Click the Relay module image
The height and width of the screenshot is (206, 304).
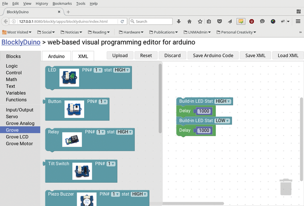[x=72, y=140]
